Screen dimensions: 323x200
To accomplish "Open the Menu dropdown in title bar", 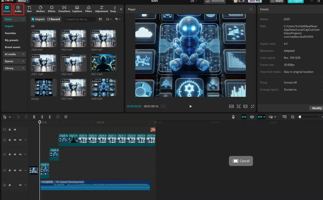I will click(23, 1).
